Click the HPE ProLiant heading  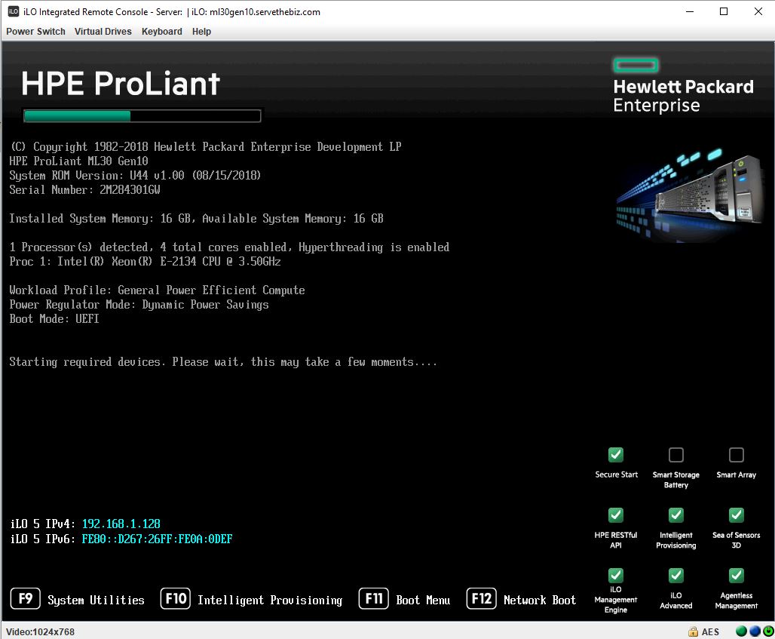click(x=121, y=83)
